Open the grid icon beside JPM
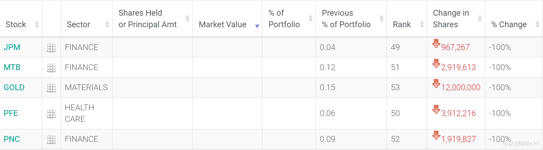543x150 pixels. click(51, 48)
